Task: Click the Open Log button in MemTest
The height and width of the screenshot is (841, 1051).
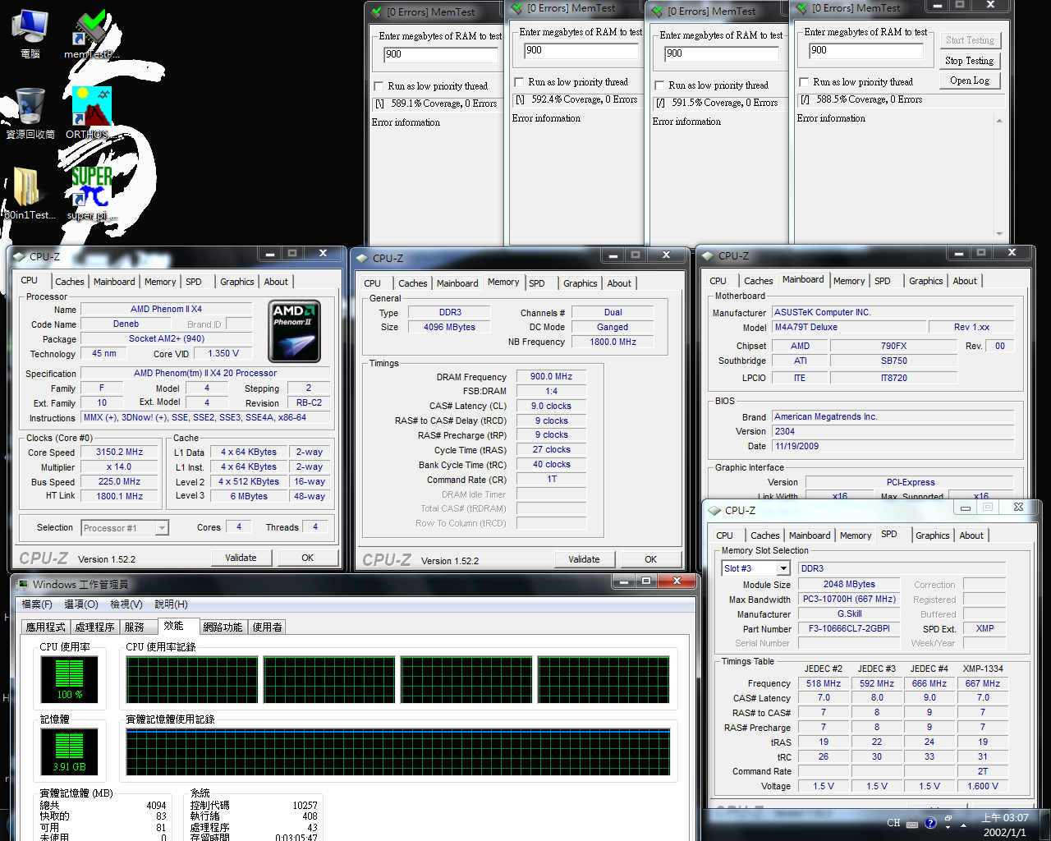Action: click(x=970, y=80)
